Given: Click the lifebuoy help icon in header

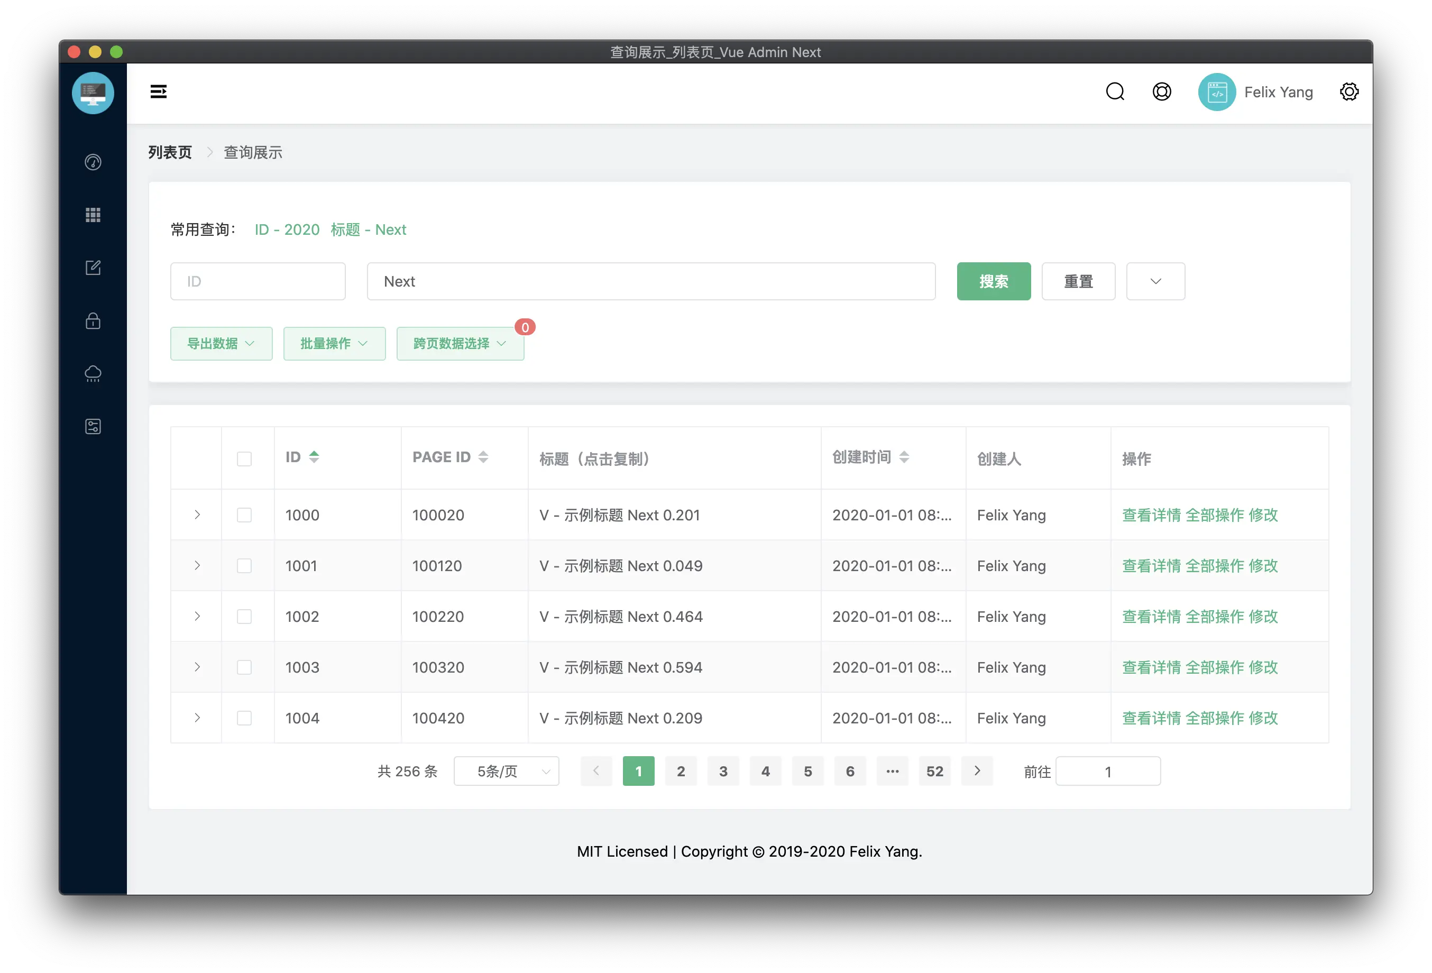Looking at the screenshot, I should pos(1161,92).
